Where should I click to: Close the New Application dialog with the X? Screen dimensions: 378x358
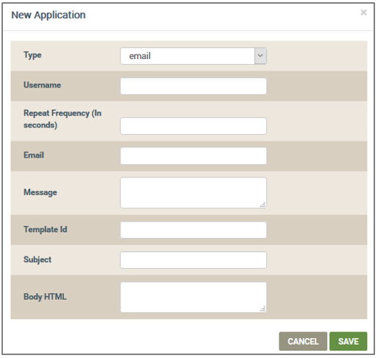pyautogui.click(x=363, y=13)
